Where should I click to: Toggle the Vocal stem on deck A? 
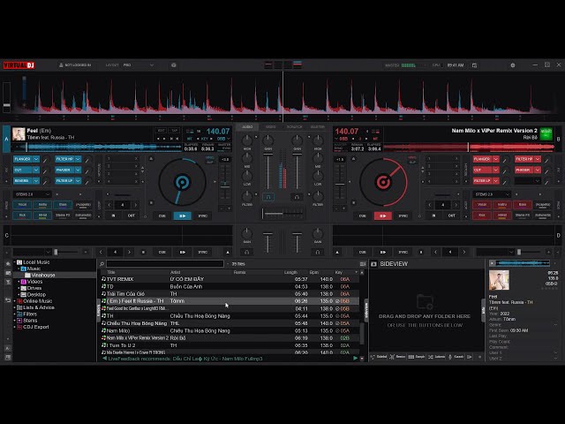[22, 205]
